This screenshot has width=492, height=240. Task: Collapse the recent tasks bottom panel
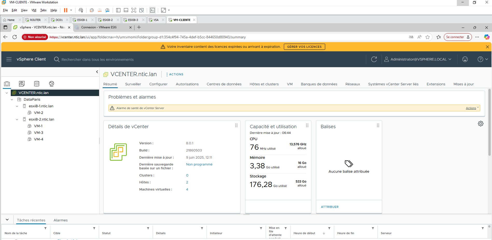click(7, 220)
